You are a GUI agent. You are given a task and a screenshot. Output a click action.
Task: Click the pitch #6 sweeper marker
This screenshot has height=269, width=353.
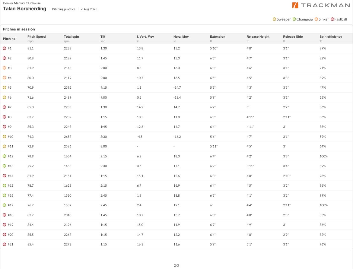4,97
